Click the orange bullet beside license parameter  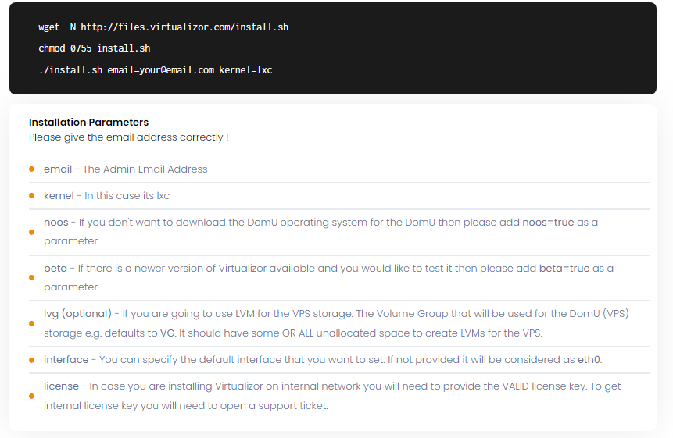coord(32,396)
